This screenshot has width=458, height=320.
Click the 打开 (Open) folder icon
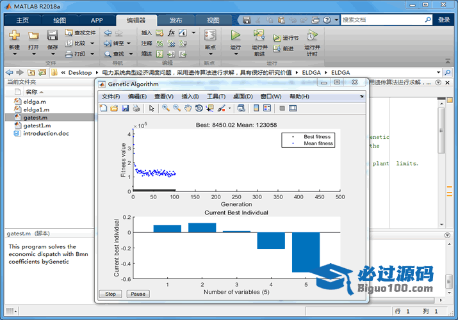(33, 36)
